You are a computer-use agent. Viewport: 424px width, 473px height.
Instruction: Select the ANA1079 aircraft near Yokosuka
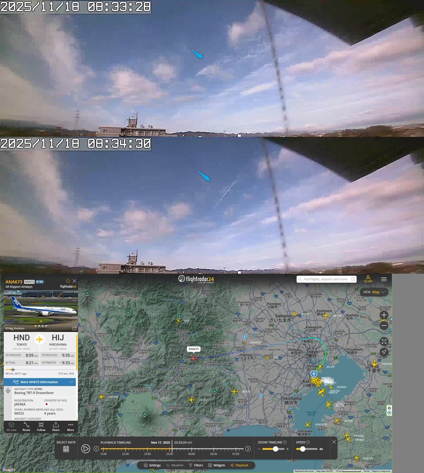pos(308,425)
